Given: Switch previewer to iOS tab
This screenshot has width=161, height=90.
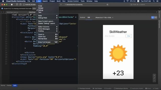Looking at the screenshot, I should pyautogui.click(x=89, y=17).
